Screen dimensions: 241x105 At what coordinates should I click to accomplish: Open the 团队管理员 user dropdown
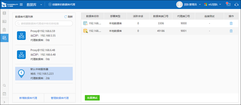(188, 4)
